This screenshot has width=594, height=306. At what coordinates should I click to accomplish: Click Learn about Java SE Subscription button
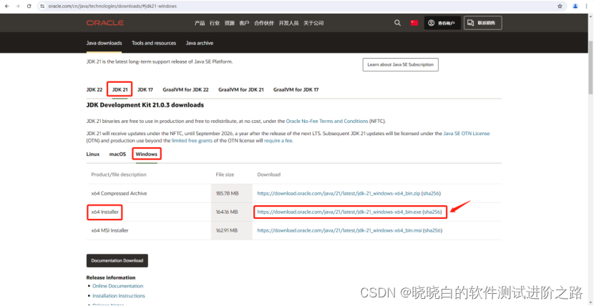(x=401, y=64)
